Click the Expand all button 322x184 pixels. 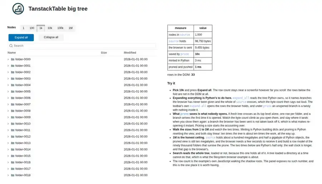[x=21, y=38]
